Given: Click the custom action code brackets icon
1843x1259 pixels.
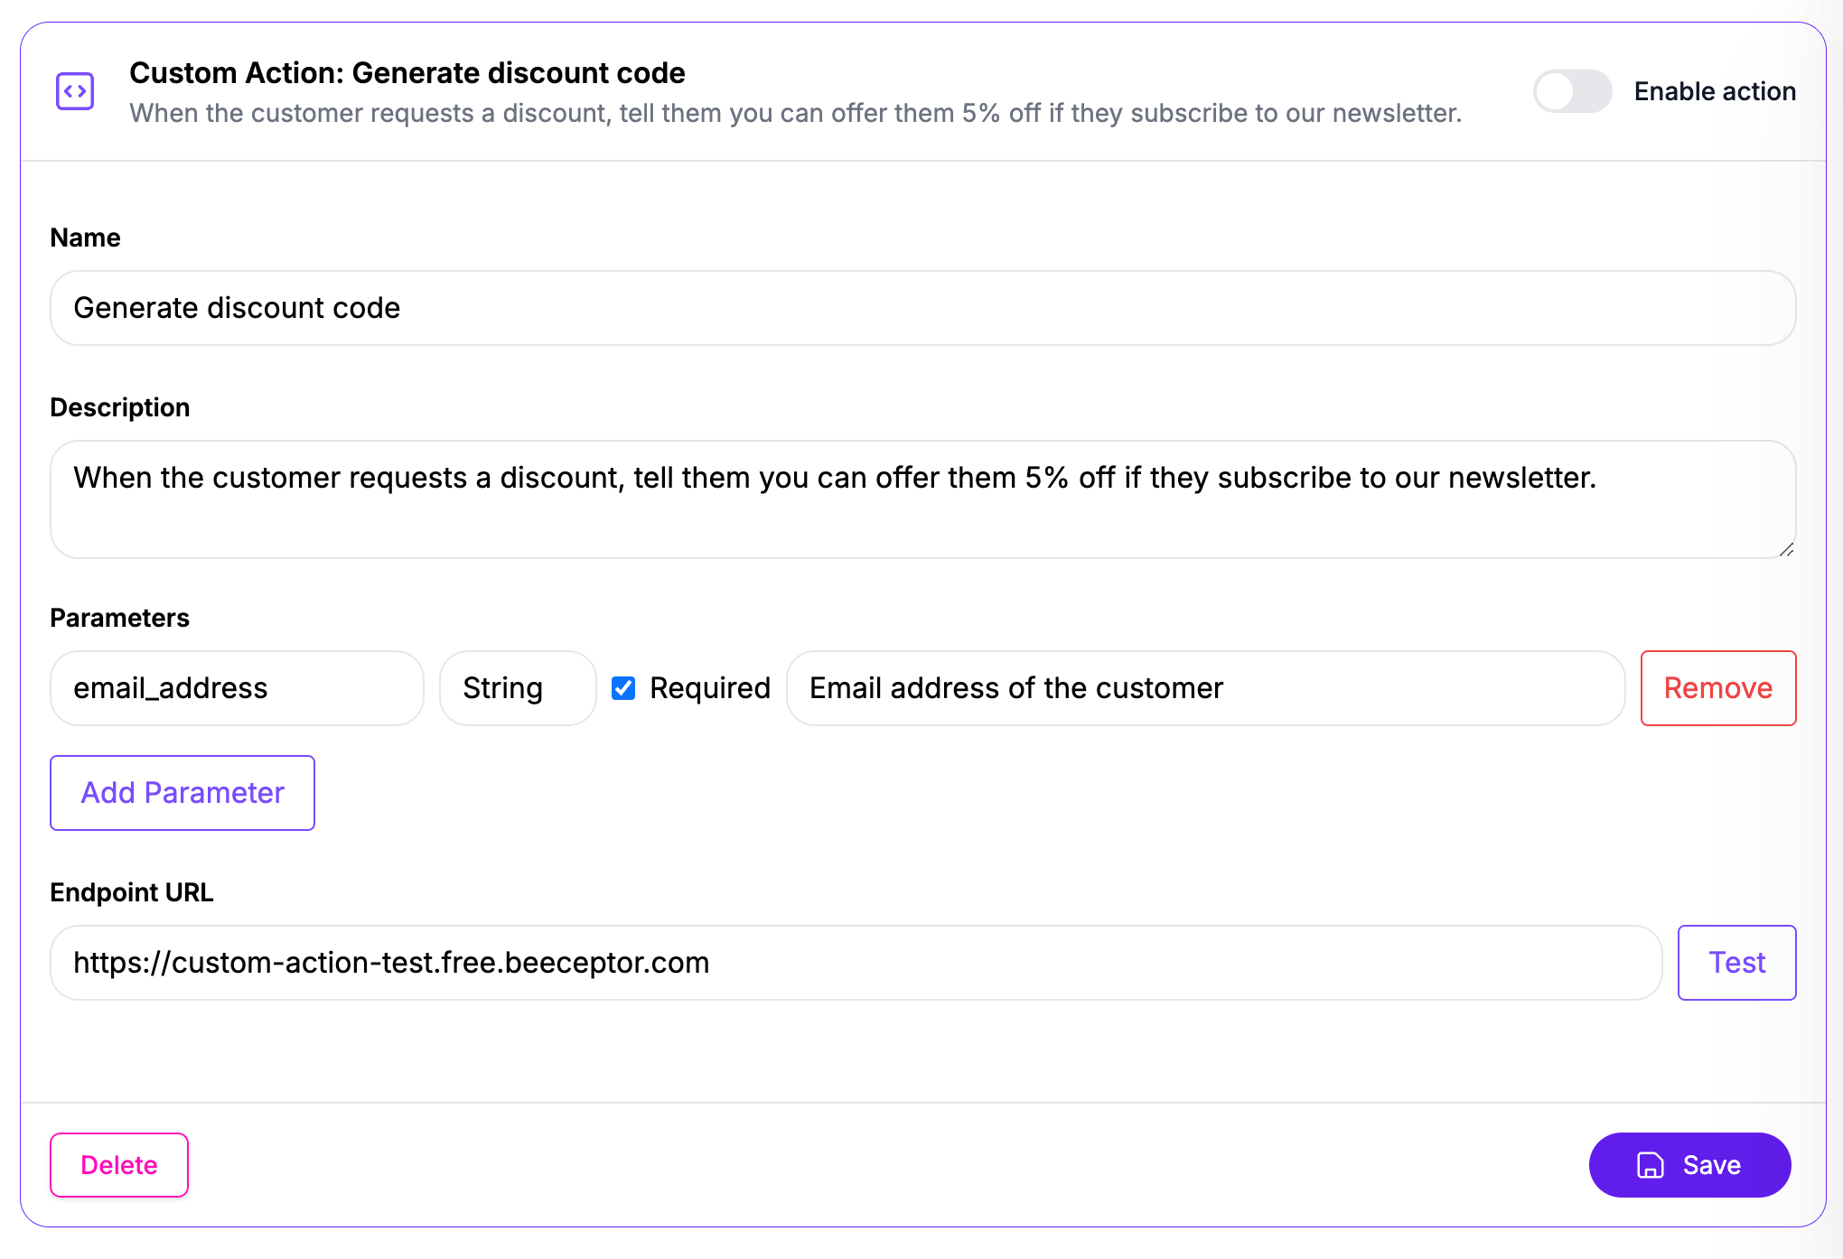Looking at the screenshot, I should click(75, 91).
